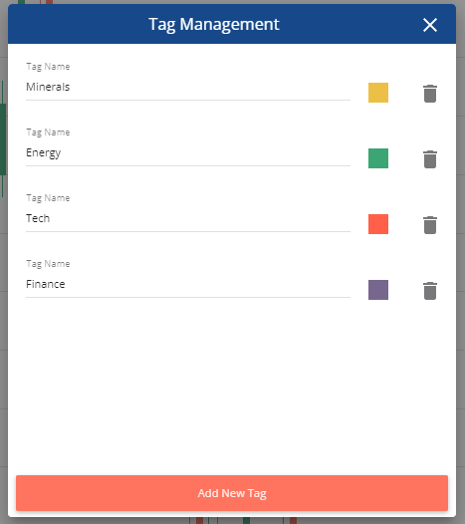Open the yellow color swatch for Minerals
The image size is (465, 524).
click(x=378, y=93)
